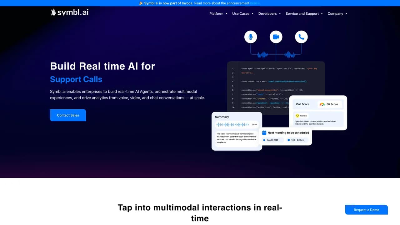400x225 pixels.
Task: Click the 'Call Score' label
Action: pos(302,104)
